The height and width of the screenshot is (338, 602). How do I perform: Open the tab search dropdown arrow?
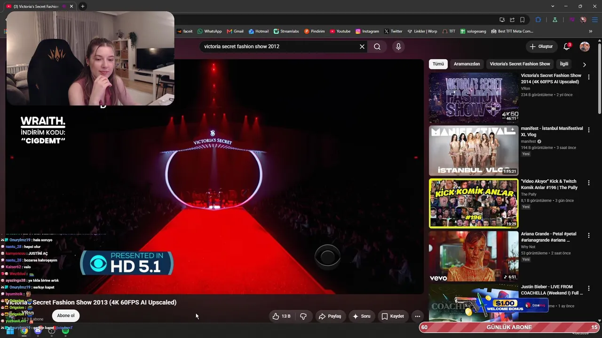(553, 6)
